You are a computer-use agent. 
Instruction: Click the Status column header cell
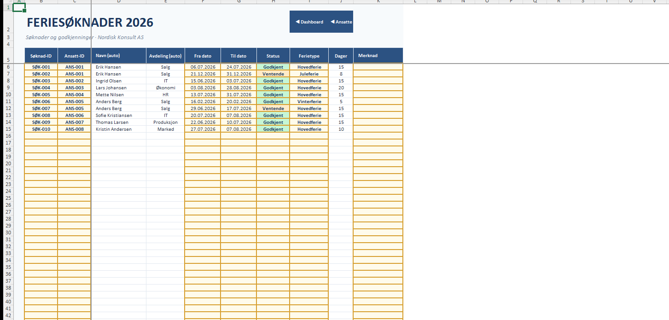[273, 56]
